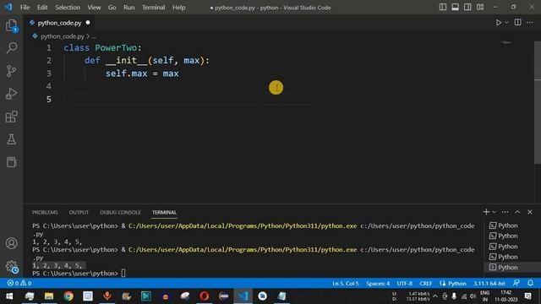The image size is (541, 304).
Task: Select interpreter 3.11.1 64-bit
Action: click(489, 284)
